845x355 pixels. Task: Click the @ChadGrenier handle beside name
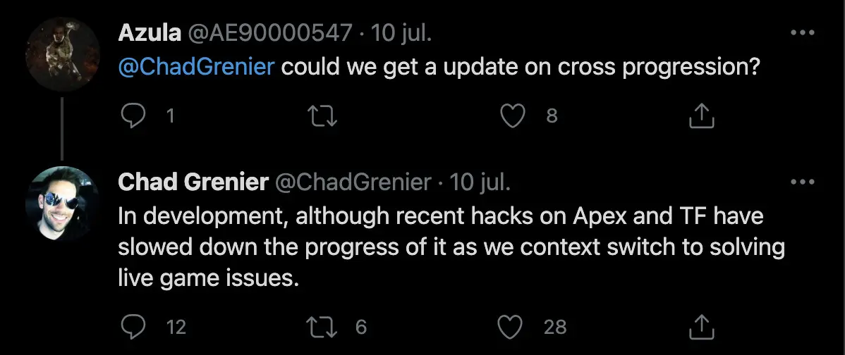pyautogui.click(x=353, y=183)
